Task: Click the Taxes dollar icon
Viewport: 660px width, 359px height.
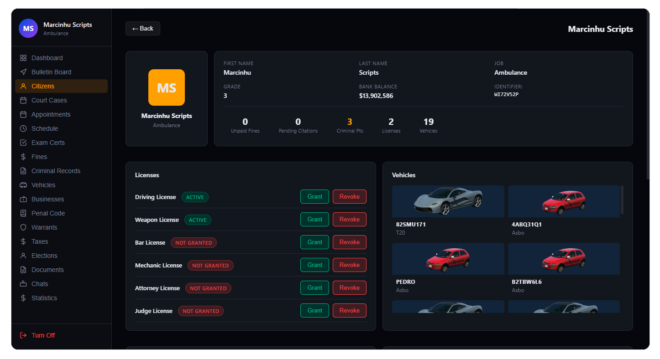Action: (x=23, y=241)
